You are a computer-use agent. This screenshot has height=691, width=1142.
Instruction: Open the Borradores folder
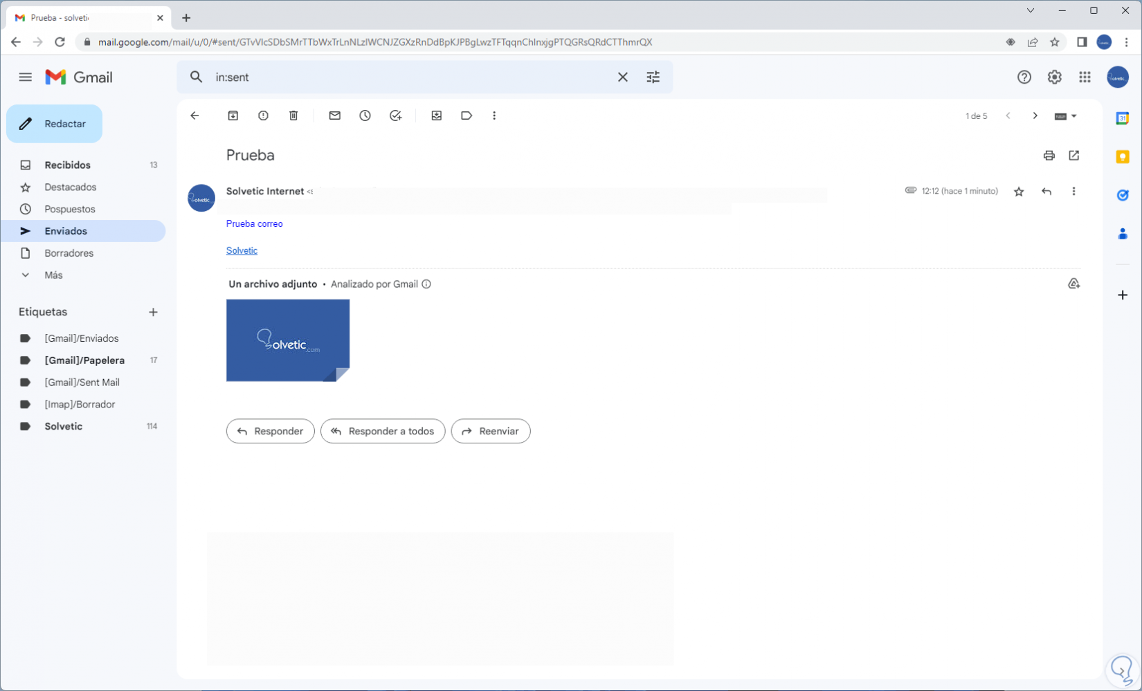[x=83, y=253]
